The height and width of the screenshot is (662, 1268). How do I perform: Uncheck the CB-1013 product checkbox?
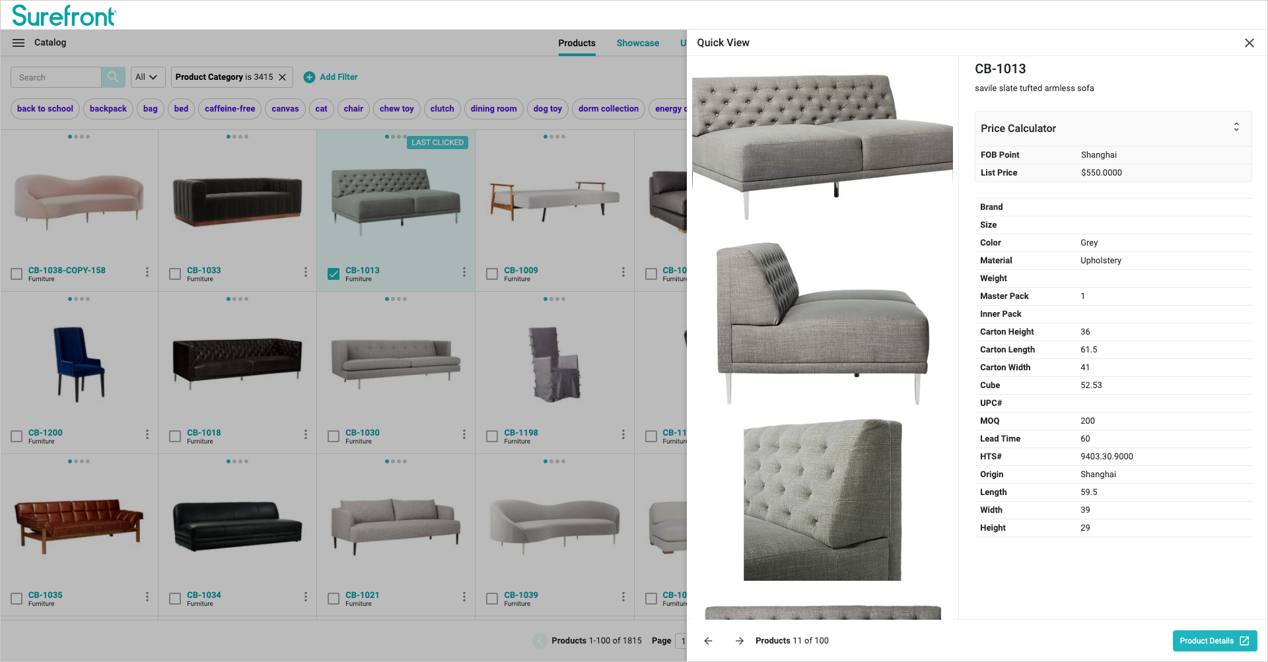coord(334,274)
